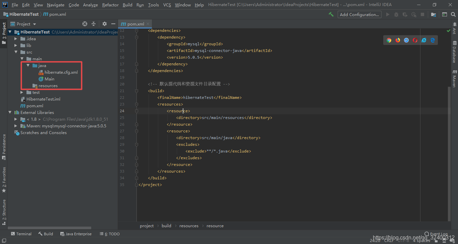Toggle the 1: Project side tab
The image size is (458, 244).
click(4, 34)
